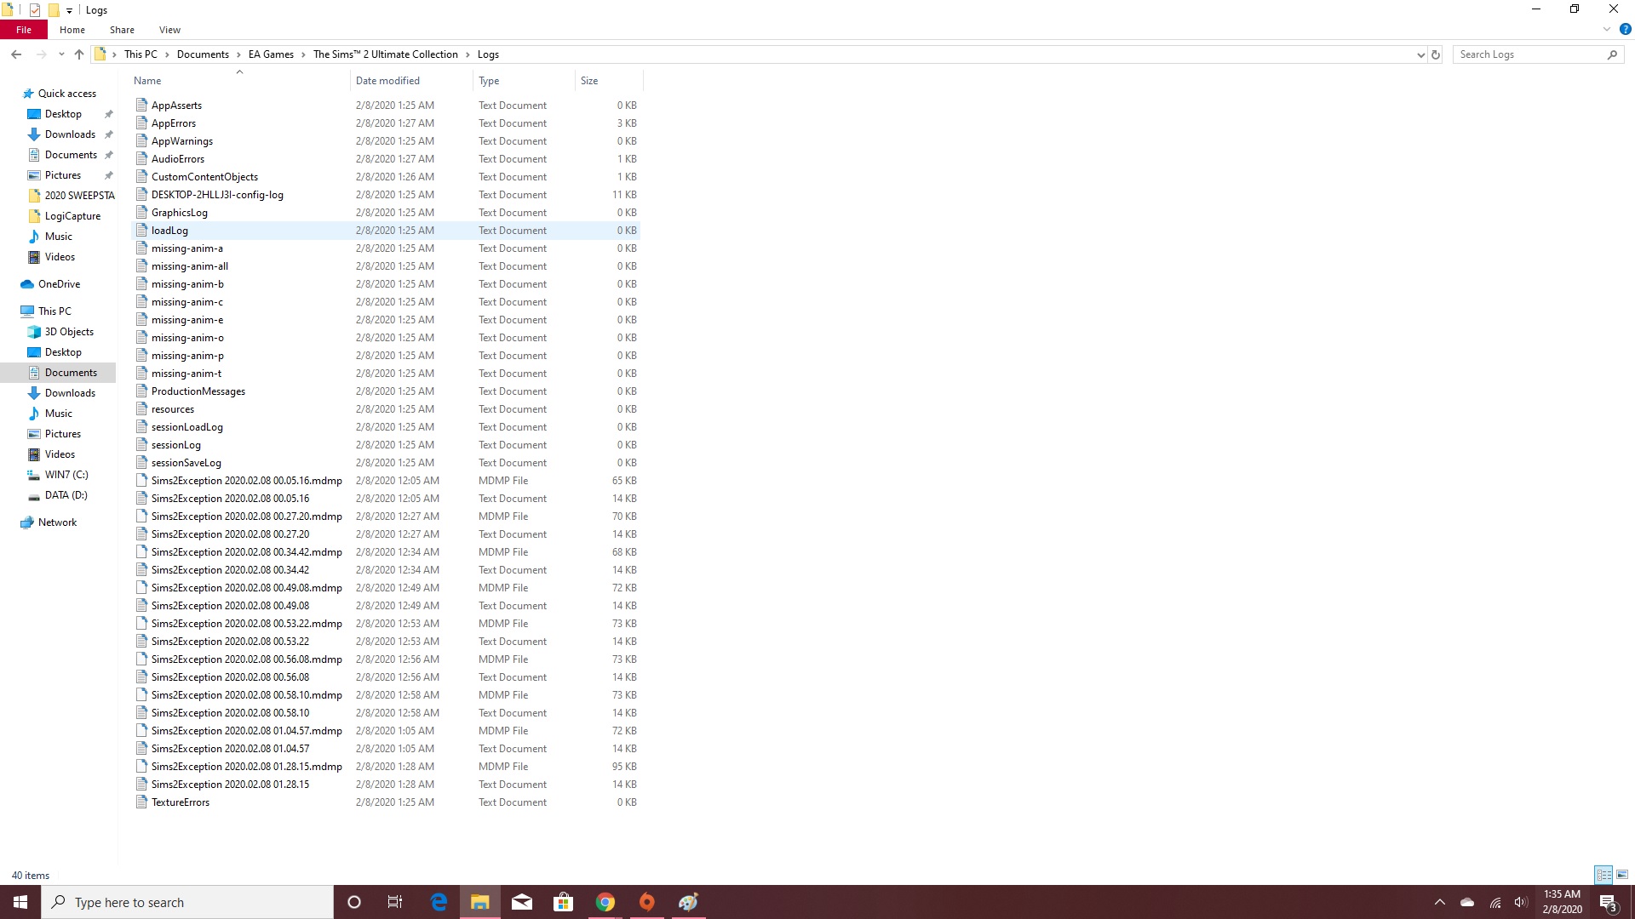Image resolution: width=1635 pixels, height=919 pixels.
Task: Expand the ribbon with chevron
Action: (x=1607, y=29)
